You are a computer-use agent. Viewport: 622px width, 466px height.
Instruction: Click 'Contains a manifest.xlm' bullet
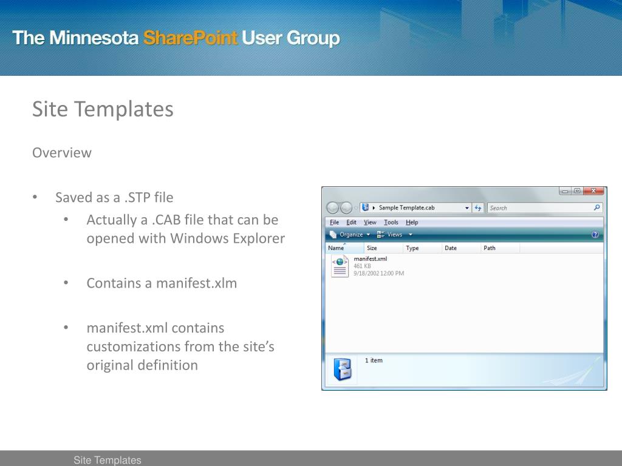click(x=162, y=283)
